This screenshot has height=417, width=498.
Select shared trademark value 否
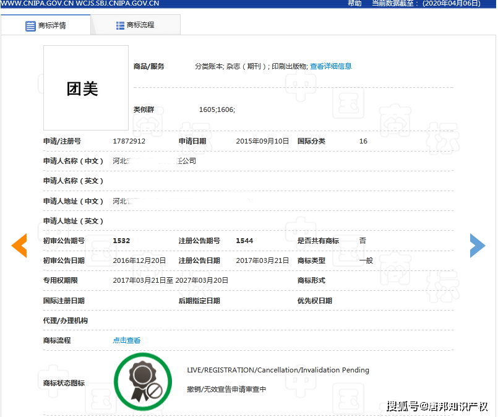tap(363, 241)
